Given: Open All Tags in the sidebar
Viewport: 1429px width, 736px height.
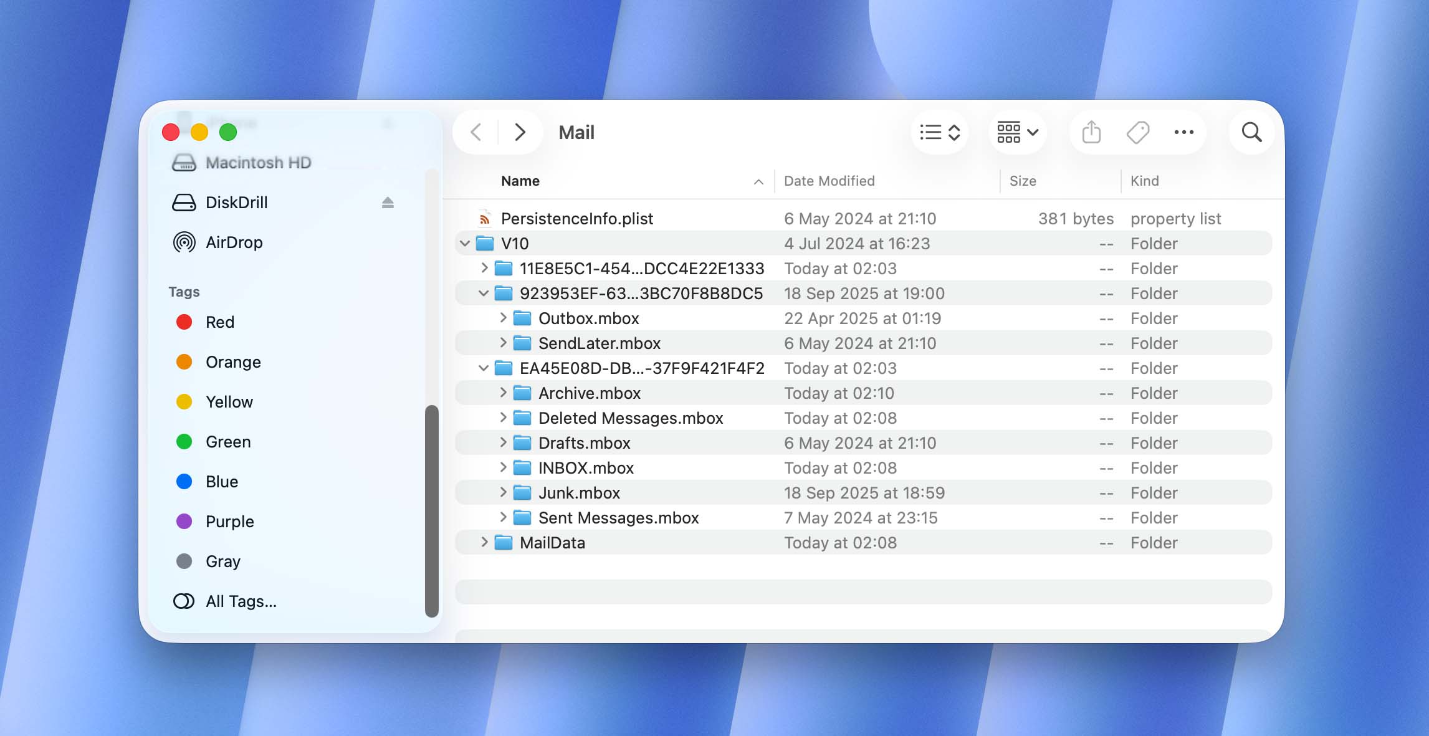Looking at the screenshot, I should click(x=241, y=601).
